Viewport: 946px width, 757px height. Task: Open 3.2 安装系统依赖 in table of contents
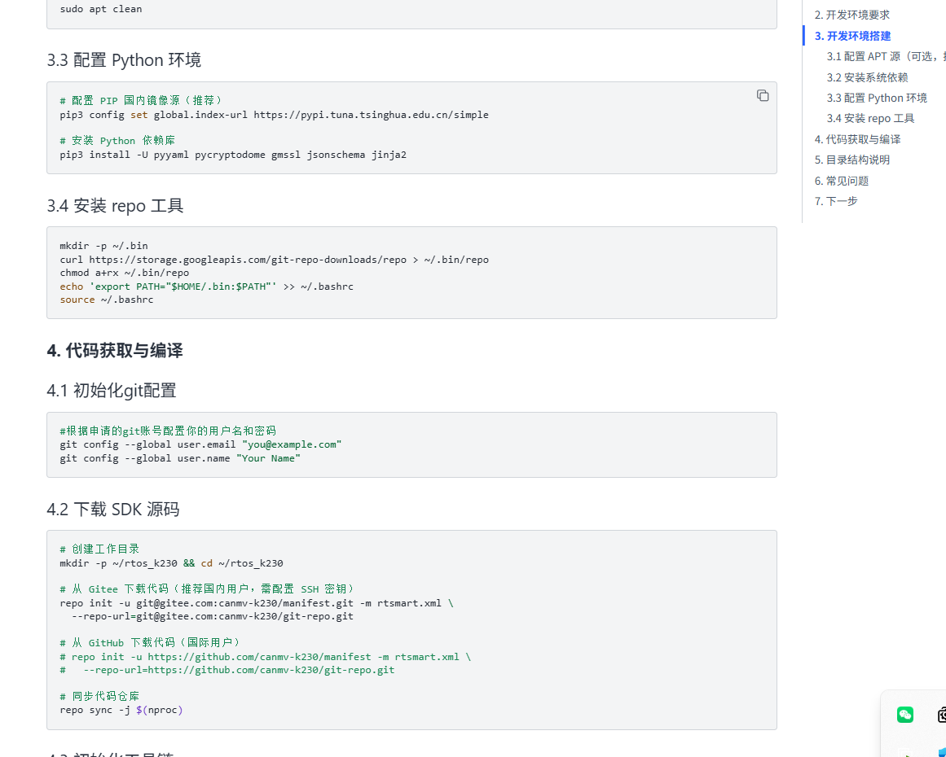coord(867,77)
